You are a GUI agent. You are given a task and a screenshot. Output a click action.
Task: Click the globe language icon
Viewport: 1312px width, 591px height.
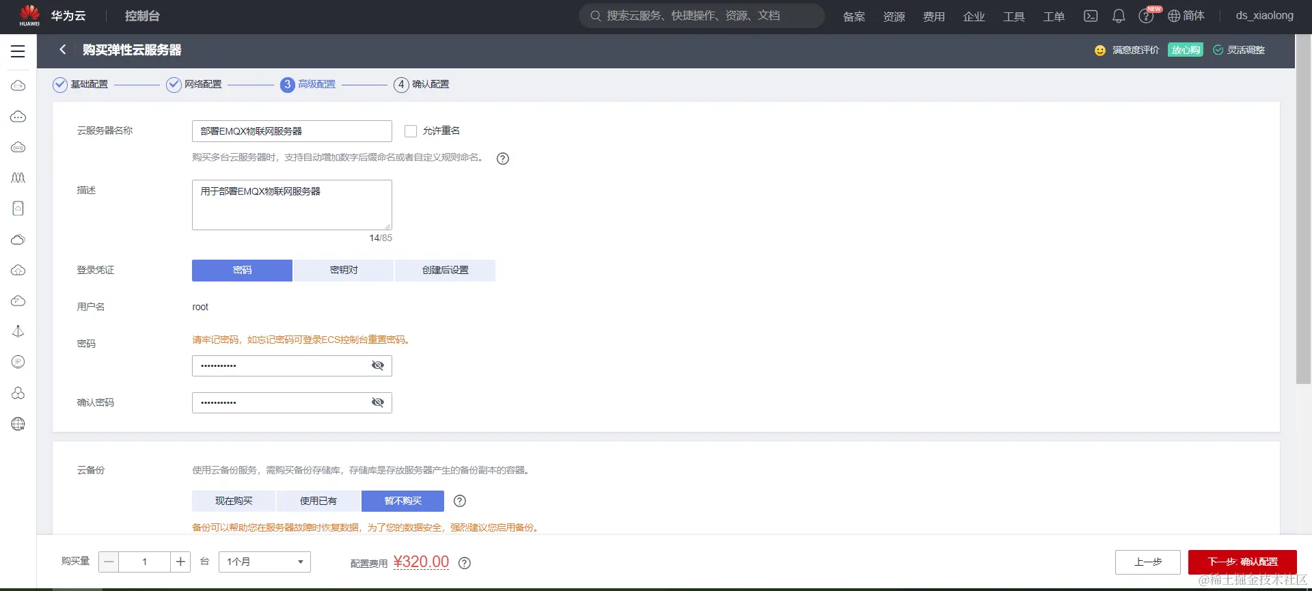pyautogui.click(x=1174, y=16)
